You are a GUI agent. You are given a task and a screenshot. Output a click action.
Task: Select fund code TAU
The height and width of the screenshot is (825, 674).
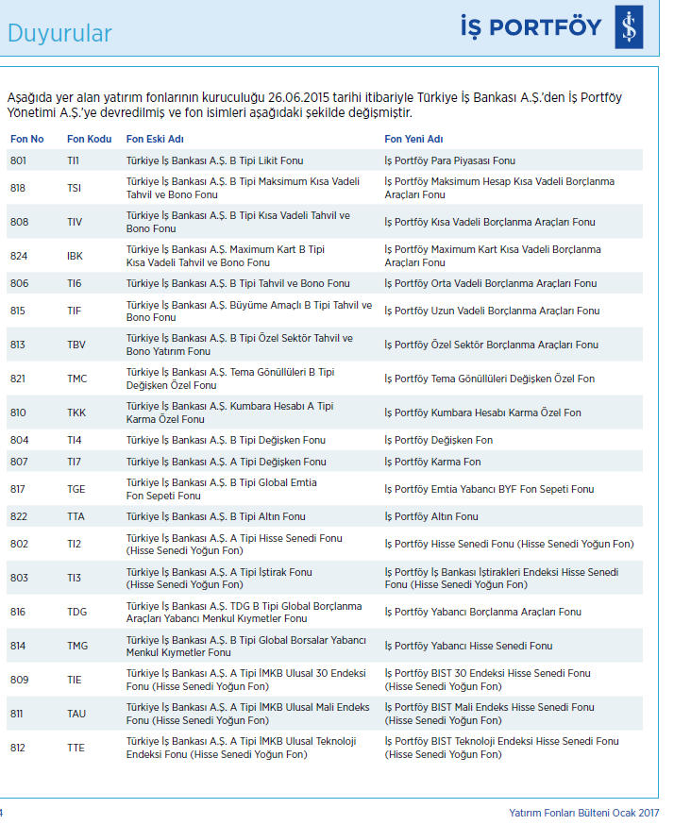point(76,714)
